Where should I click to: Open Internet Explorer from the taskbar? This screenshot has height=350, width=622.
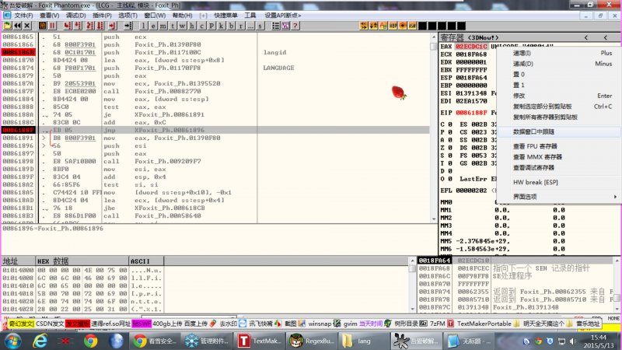[40, 341]
